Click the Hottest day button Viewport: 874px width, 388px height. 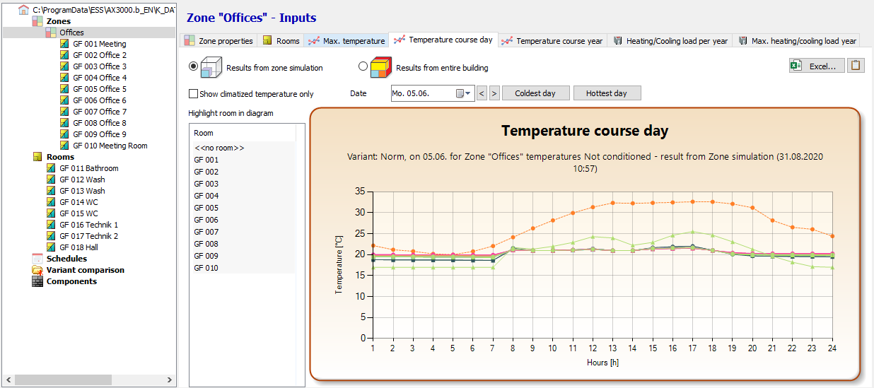tap(607, 93)
